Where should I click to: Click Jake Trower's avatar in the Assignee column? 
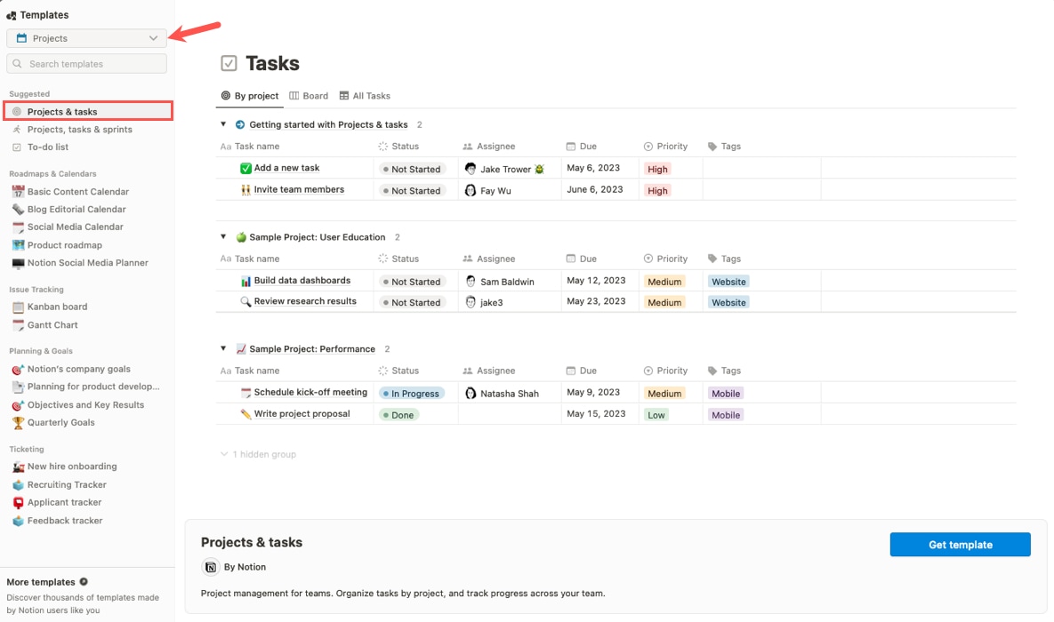pos(471,168)
